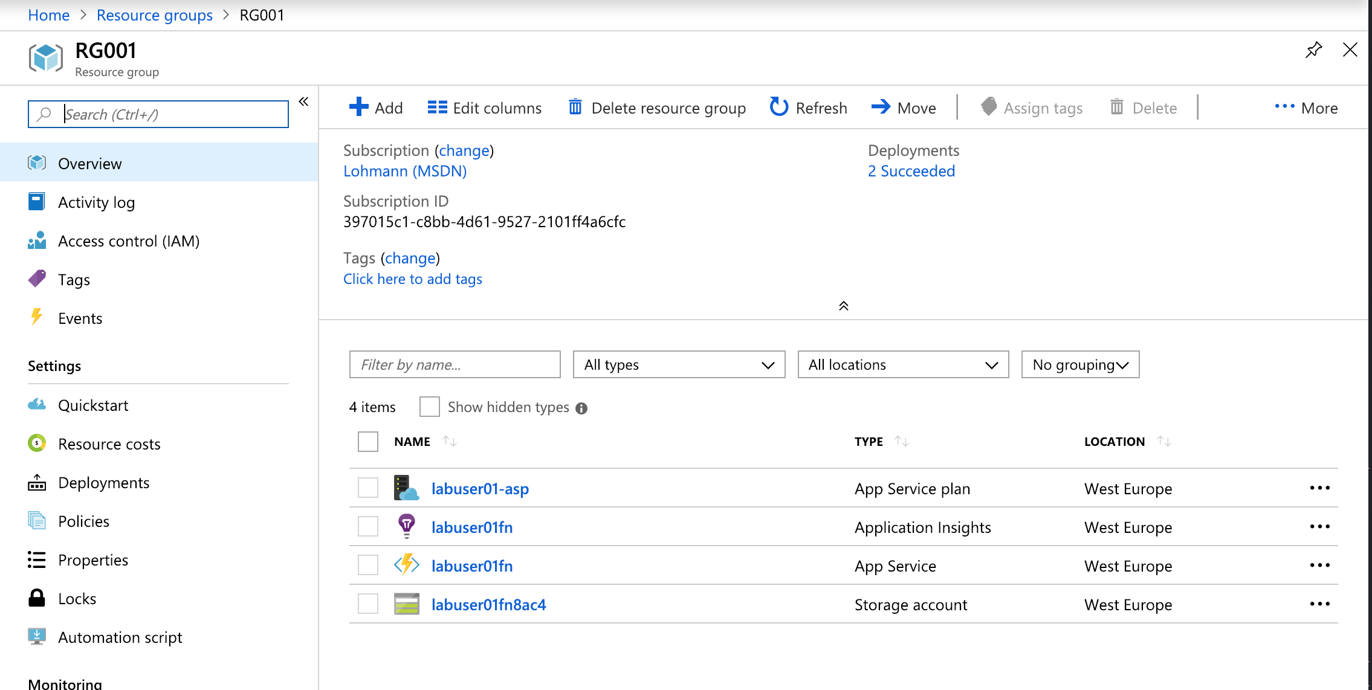Open the Activity log menu item

(96, 202)
